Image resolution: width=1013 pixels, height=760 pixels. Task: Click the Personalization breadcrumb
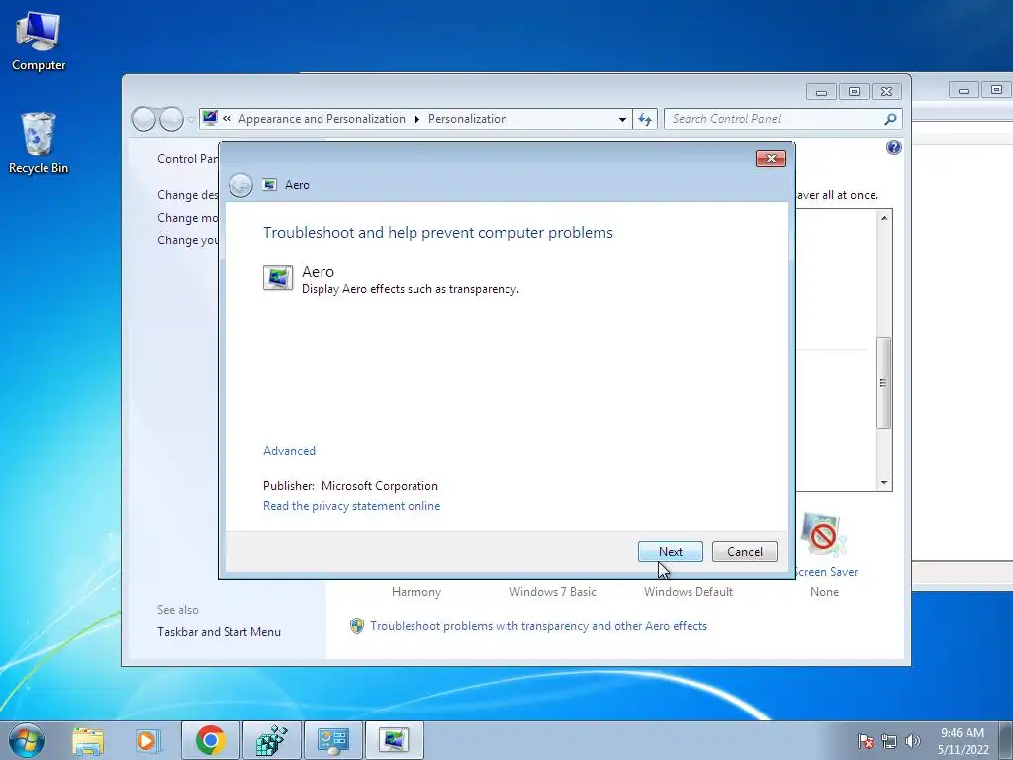467,119
